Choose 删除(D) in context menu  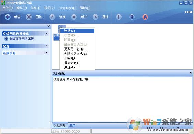77,58
